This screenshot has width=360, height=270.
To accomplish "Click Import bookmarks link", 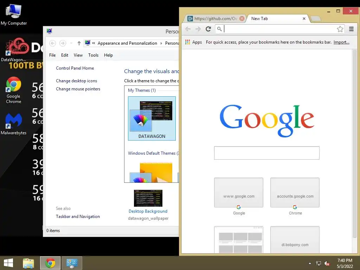I will [341, 42].
